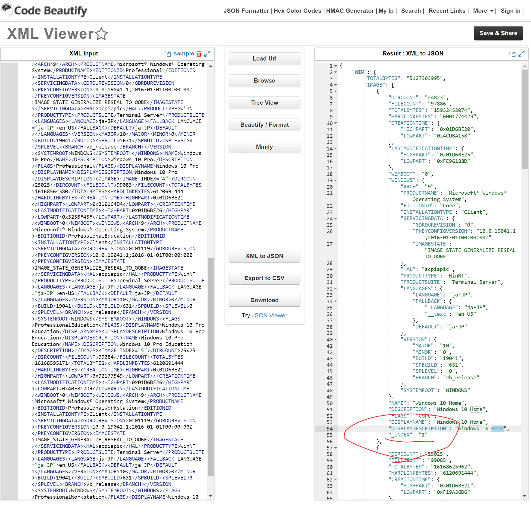
Task: Click the Download button
Action: click(264, 300)
